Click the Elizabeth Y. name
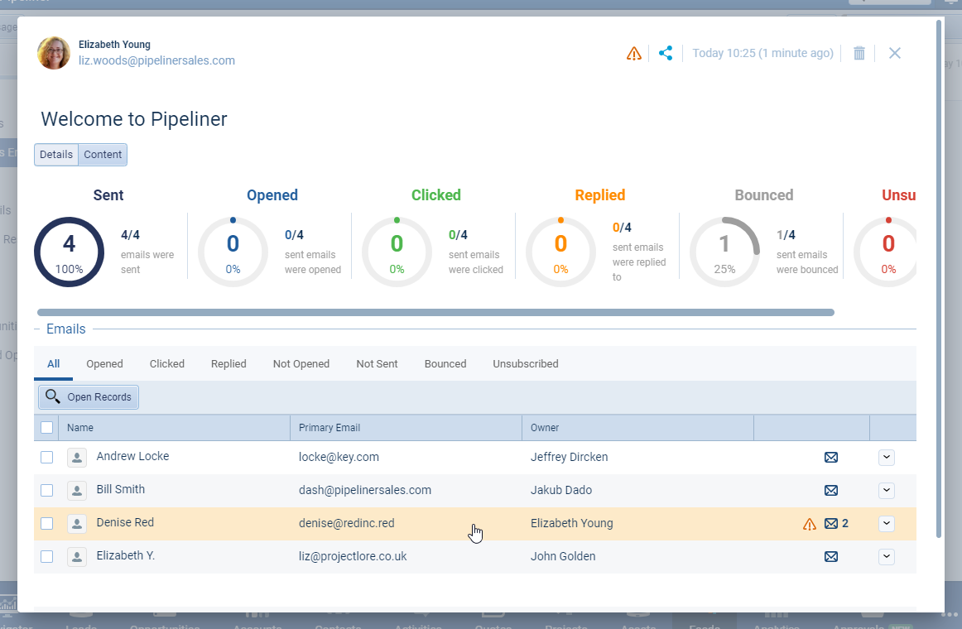 [126, 556]
